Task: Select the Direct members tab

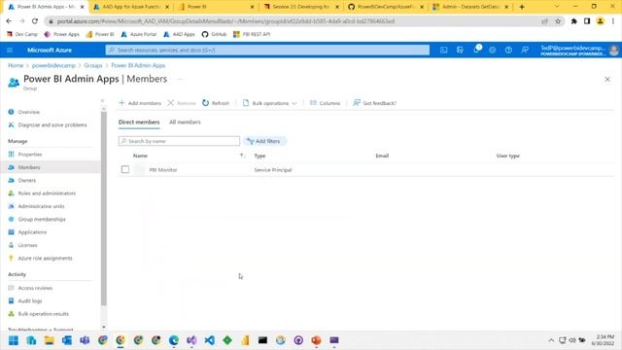Action: 139,122
